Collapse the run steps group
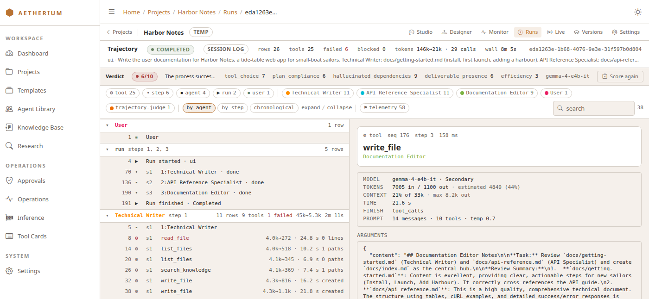 click(x=108, y=149)
